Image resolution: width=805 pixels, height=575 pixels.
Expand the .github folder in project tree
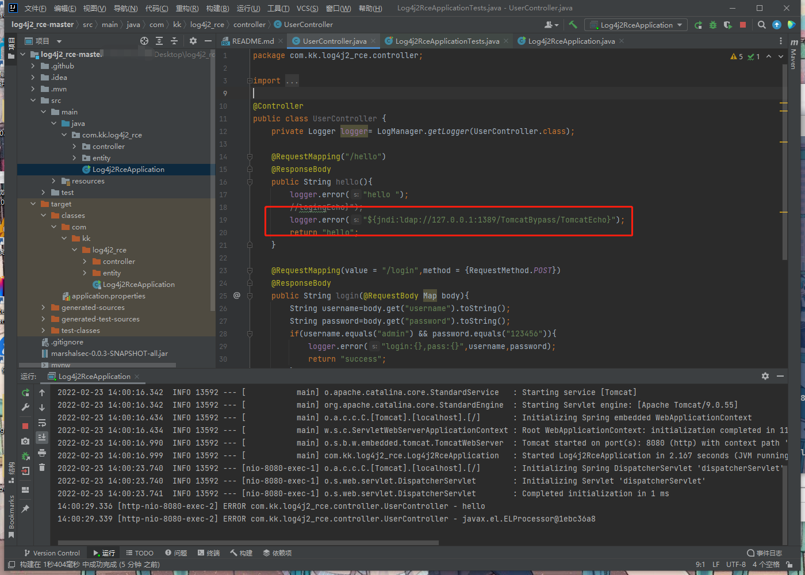click(x=33, y=66)
